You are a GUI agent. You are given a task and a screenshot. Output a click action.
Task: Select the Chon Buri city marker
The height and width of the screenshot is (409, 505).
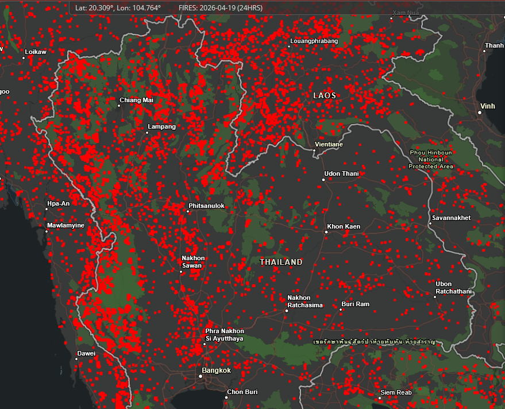pyautogui.click(x=226, y=398)
